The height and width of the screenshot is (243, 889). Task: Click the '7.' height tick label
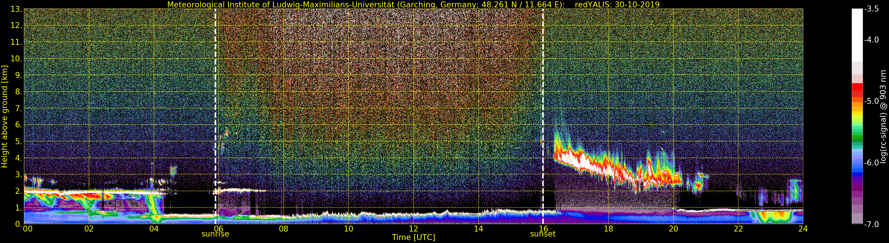18,108
